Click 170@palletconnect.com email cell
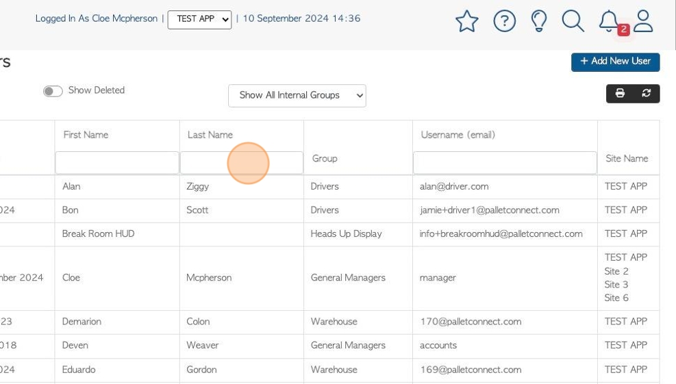This screenshot has height=384, width=676. (x=471, y=322)
